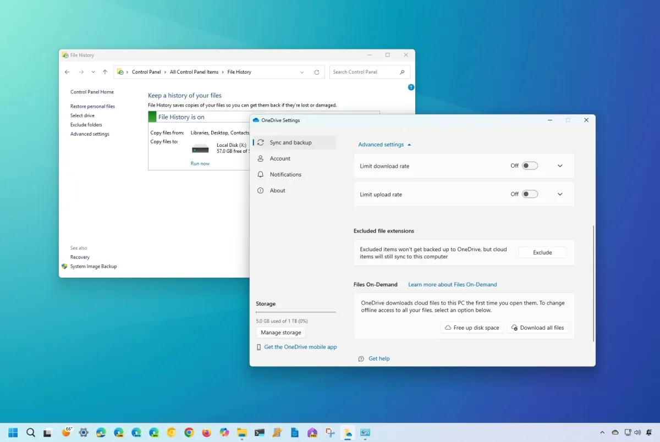The width and height of the screenshot is (660, 442).
Task: Open the Notifications section bell icon
Action: tap(261, 174)
